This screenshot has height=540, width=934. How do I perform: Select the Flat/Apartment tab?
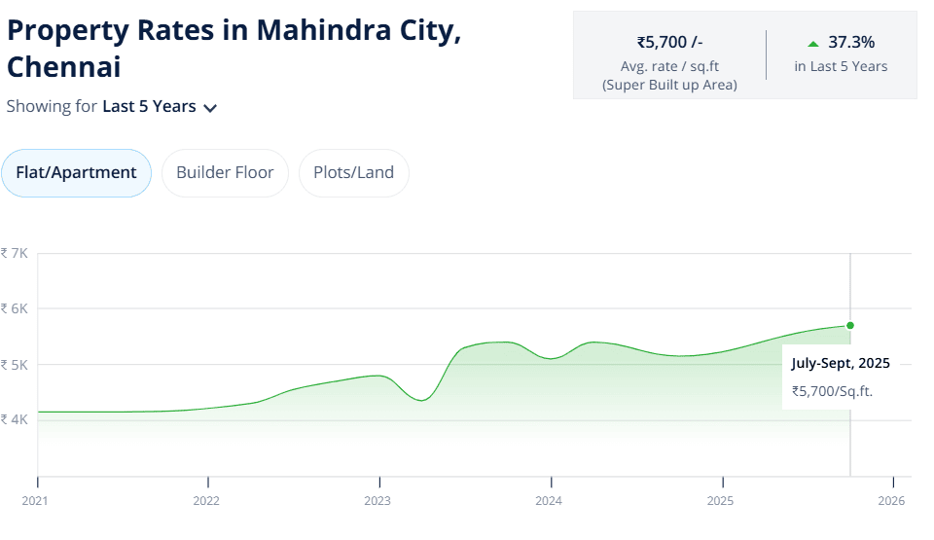click(x=76, y=173)
